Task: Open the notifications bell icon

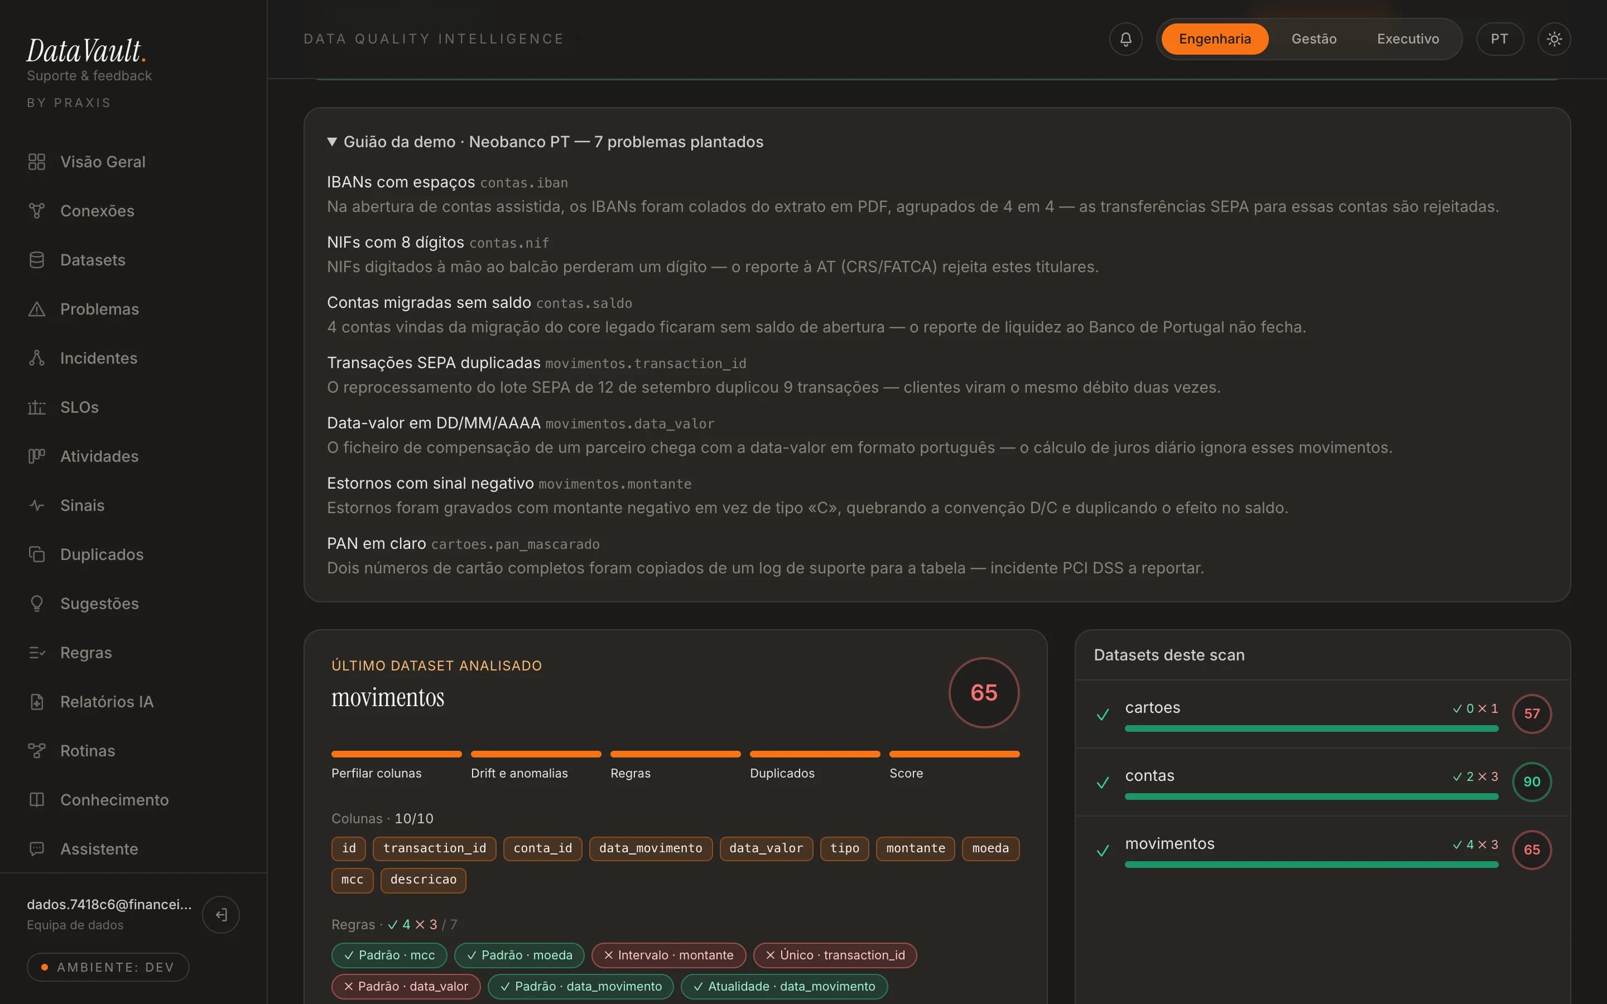Action: click(1125, 39)
